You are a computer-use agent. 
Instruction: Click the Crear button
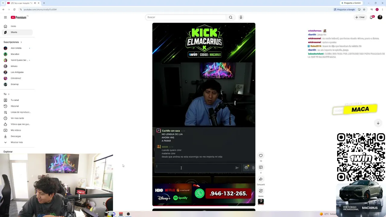[x=360, y=17]
